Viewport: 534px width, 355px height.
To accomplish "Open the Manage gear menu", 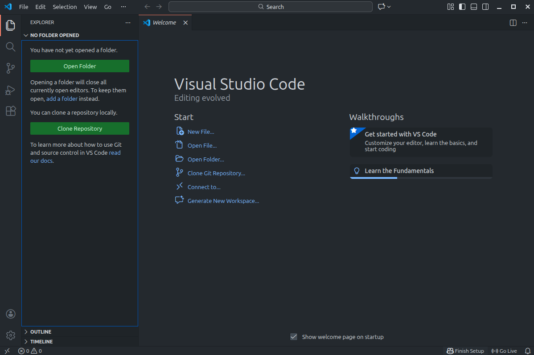I will click(x=10, y=335).
